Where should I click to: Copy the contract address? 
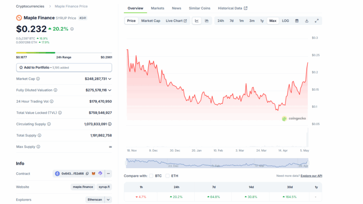point(87,174)
